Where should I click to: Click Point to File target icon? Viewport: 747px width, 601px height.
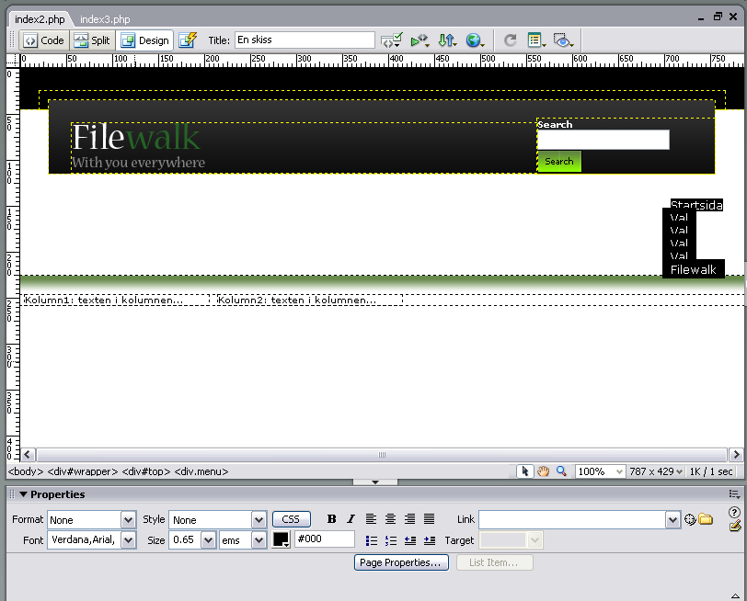(x=690, y=519)
